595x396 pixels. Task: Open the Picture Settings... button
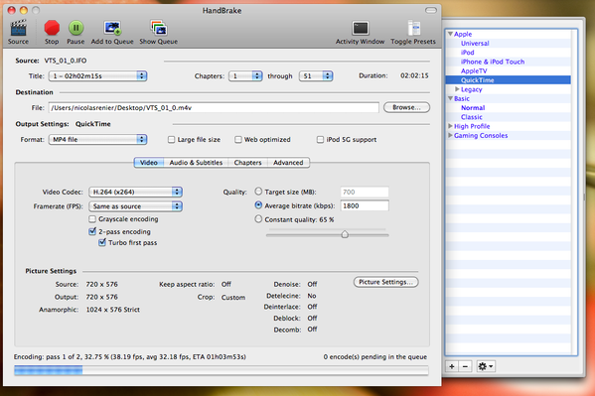tap(386, 282)
